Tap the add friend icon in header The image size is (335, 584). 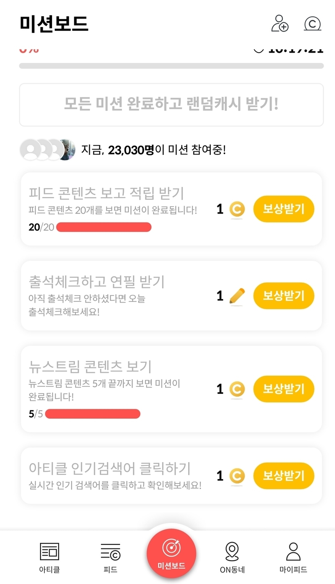click(x=280, y=23)
